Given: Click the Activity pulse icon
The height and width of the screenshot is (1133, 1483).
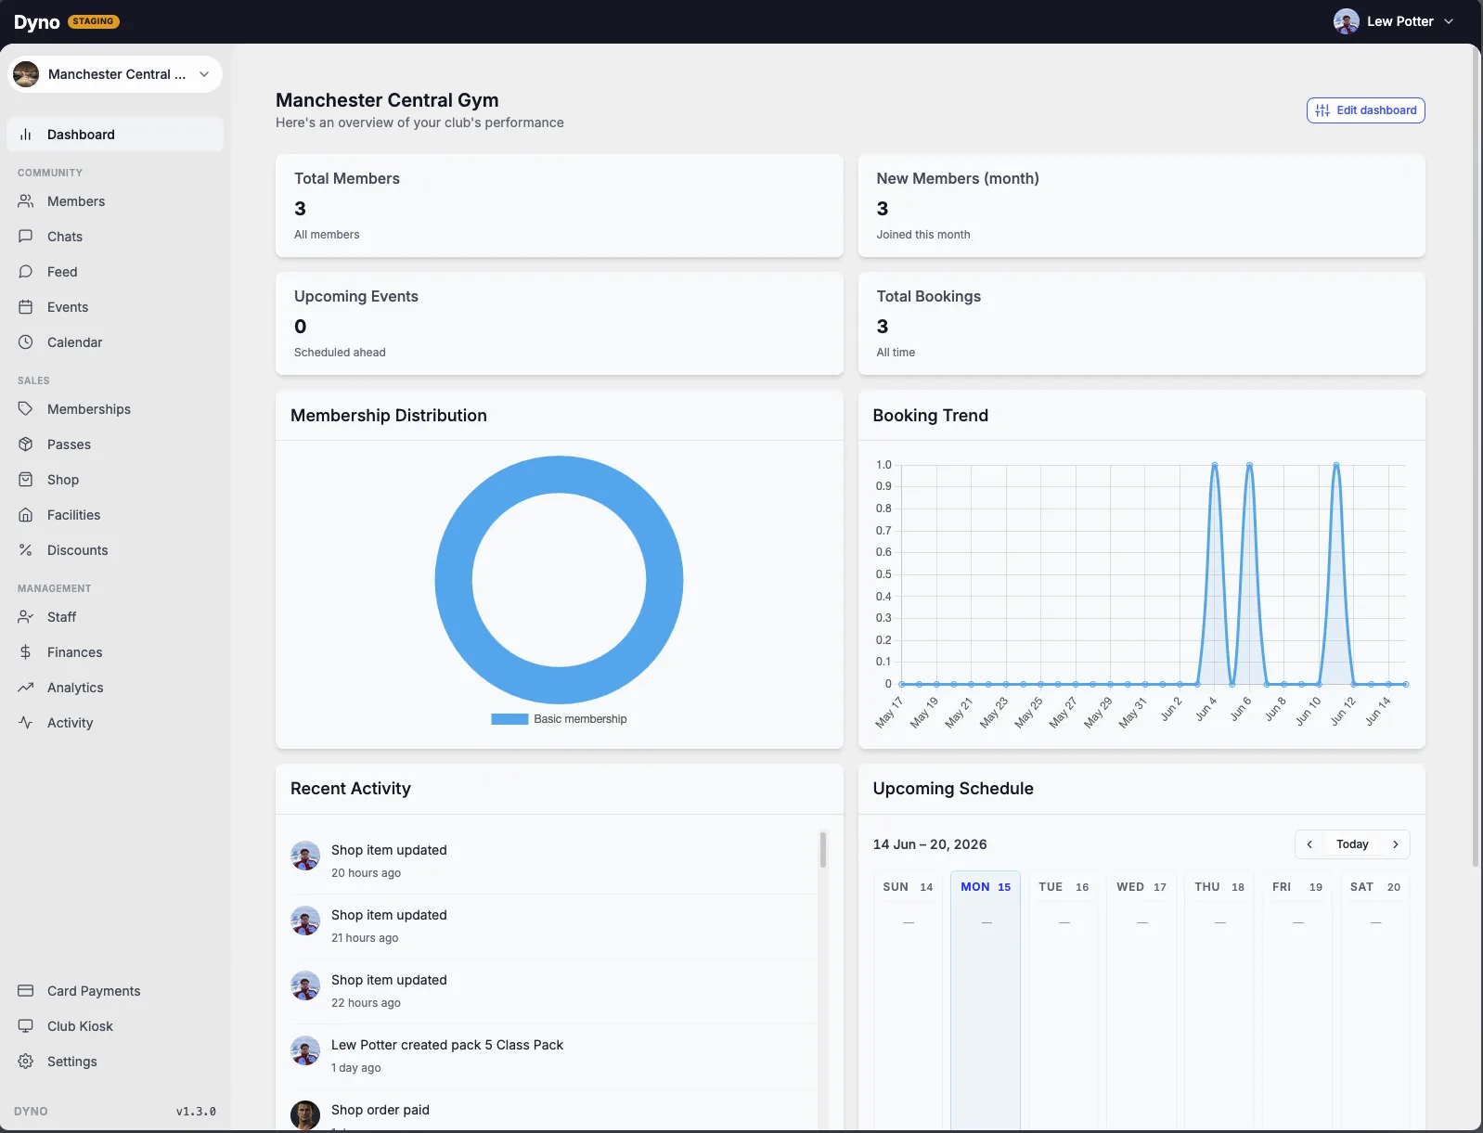Looking at the screenshot, I should (26, 723).
